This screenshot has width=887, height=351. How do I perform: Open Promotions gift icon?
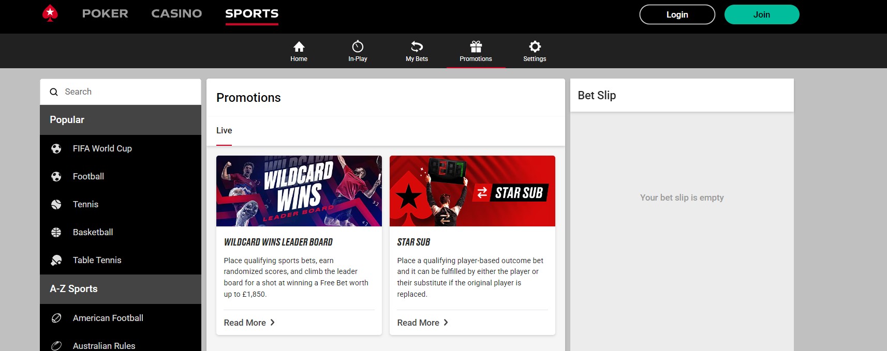pos(476,47)
